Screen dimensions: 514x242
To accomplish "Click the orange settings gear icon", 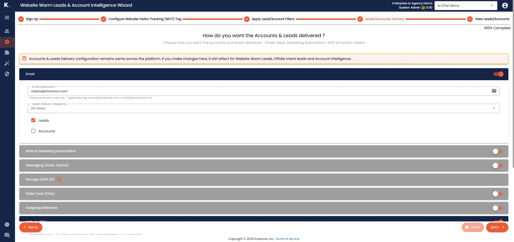I will click(x=7, y=42).
